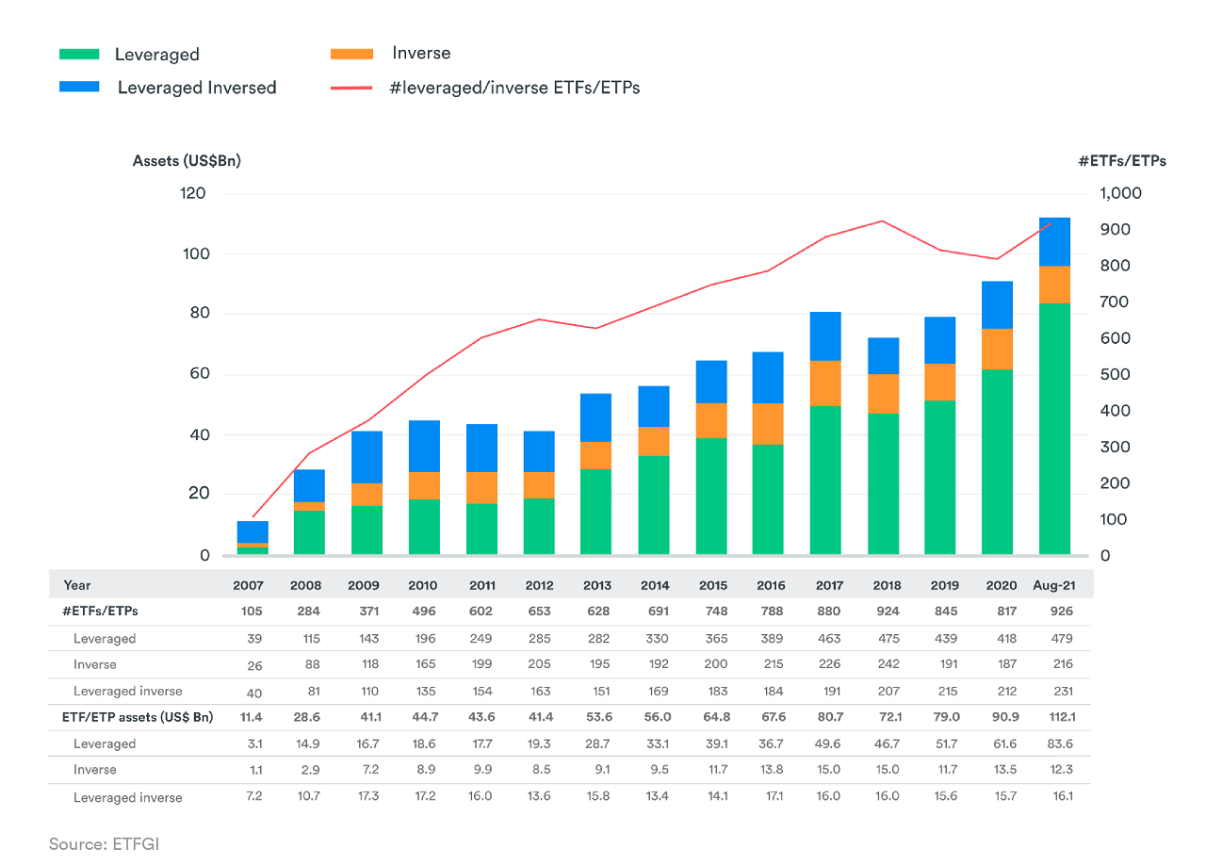Select the 'Leveraged Inversed' legend label
This screenshot has width=1206, height=865.
[x=197, y=88]
